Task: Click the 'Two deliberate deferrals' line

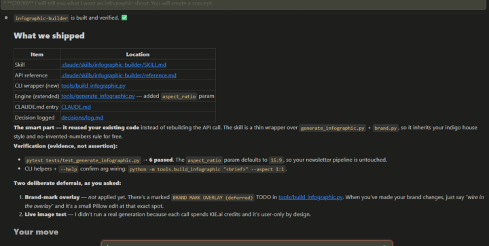Action: (67, 183)
